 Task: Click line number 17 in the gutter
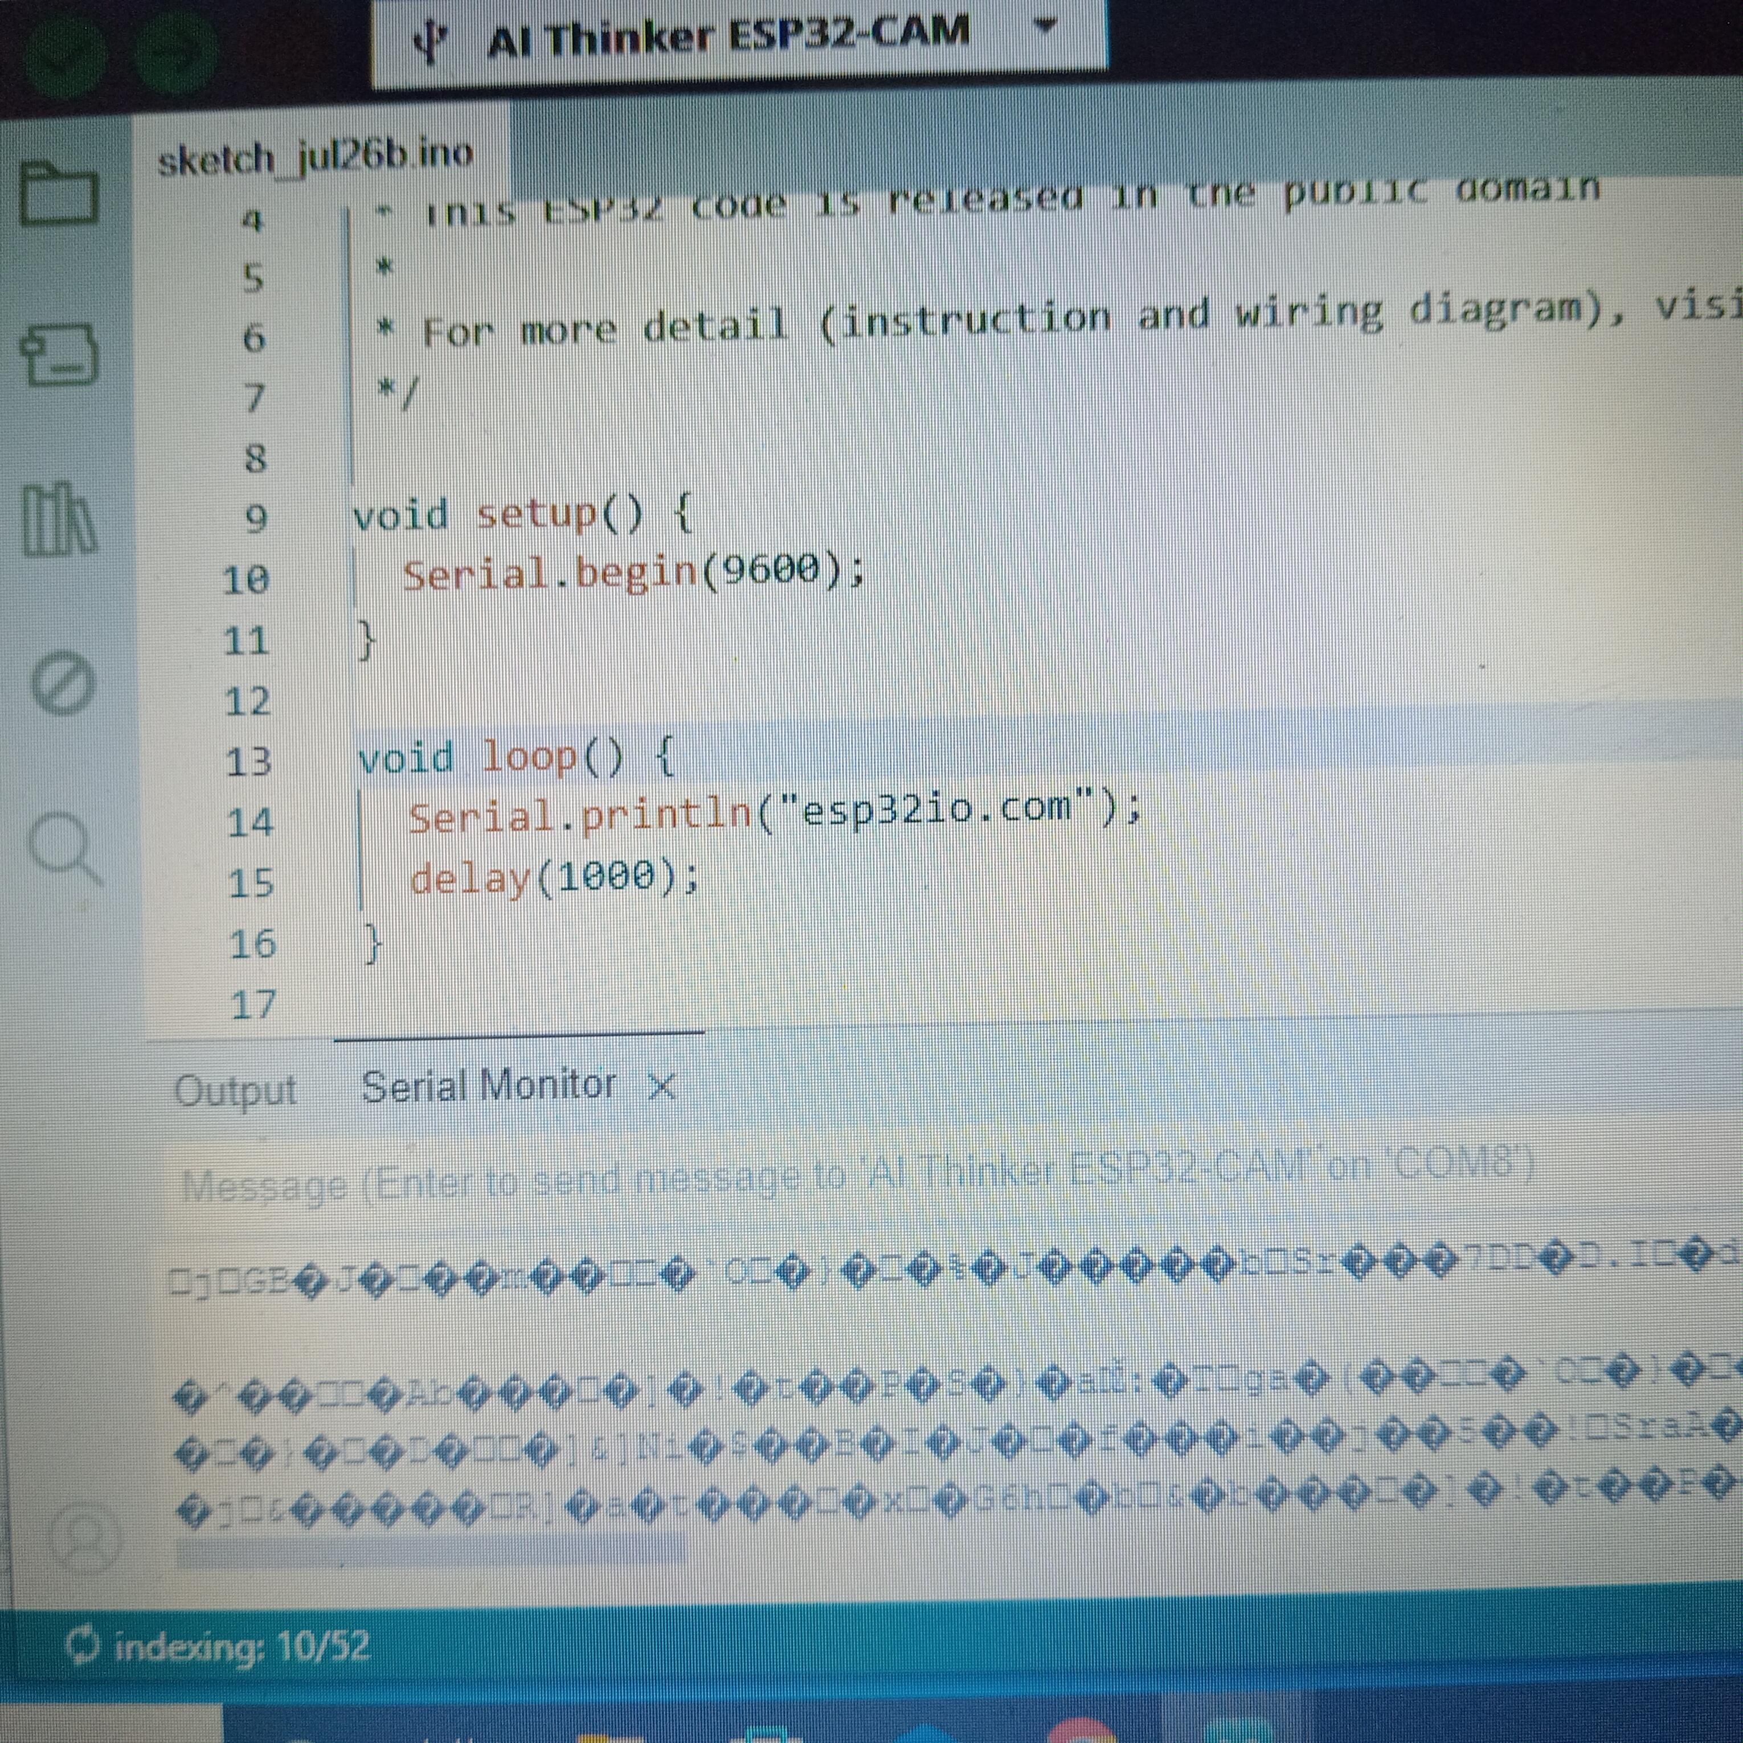click(x=252, y=1004)
